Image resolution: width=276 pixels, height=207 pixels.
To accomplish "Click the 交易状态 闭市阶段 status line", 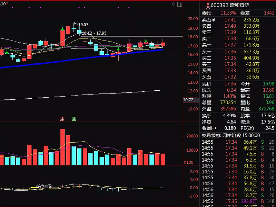I will point(231,135).
